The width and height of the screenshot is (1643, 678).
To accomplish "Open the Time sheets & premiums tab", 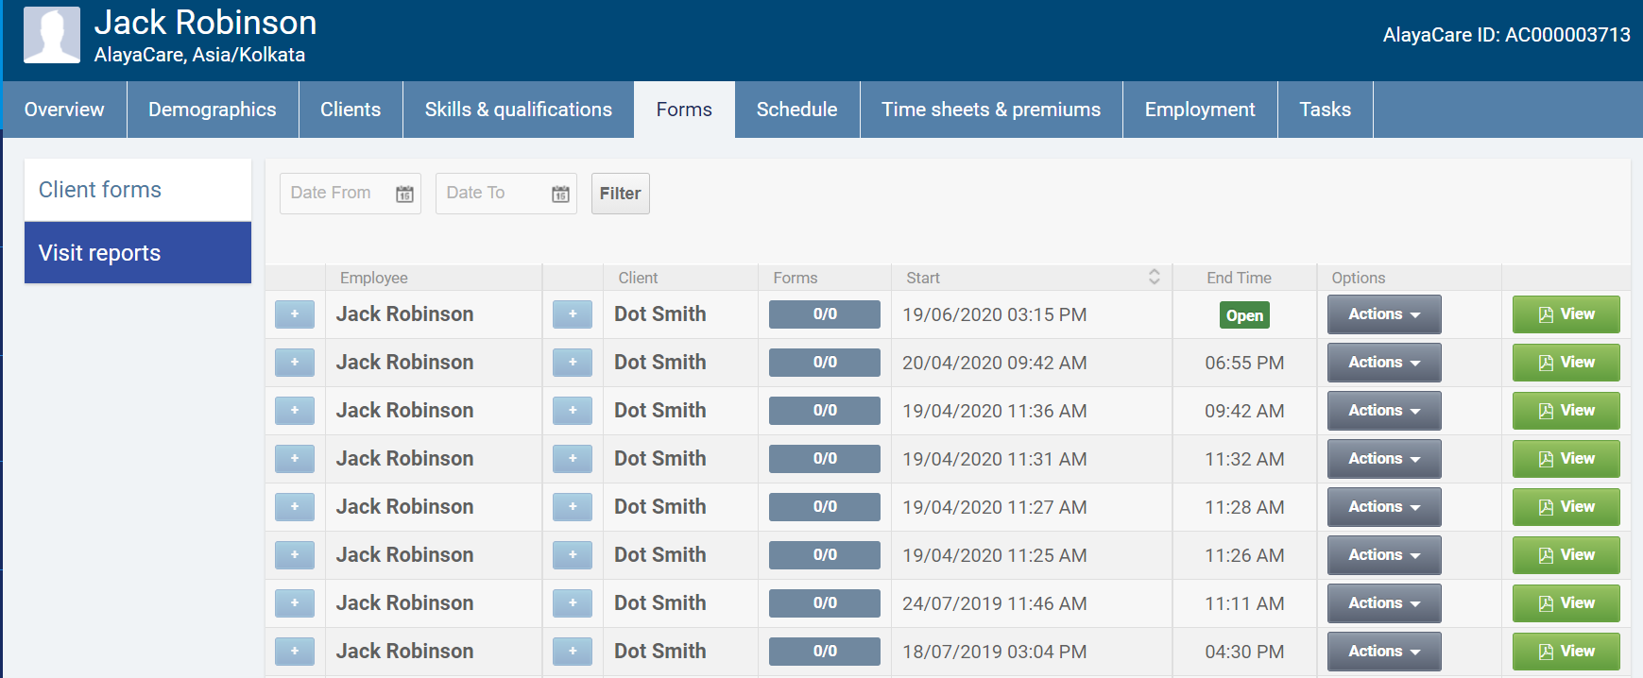I will click(x=990, y=110).
